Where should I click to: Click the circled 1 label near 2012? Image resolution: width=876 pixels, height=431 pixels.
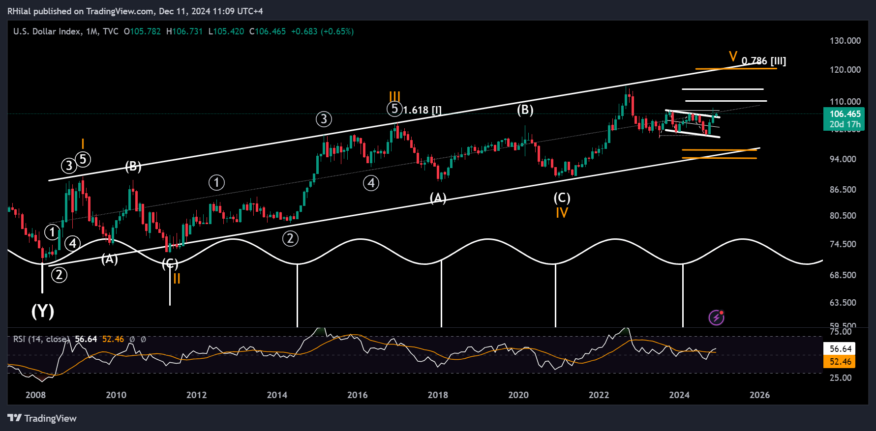point(216,183)
